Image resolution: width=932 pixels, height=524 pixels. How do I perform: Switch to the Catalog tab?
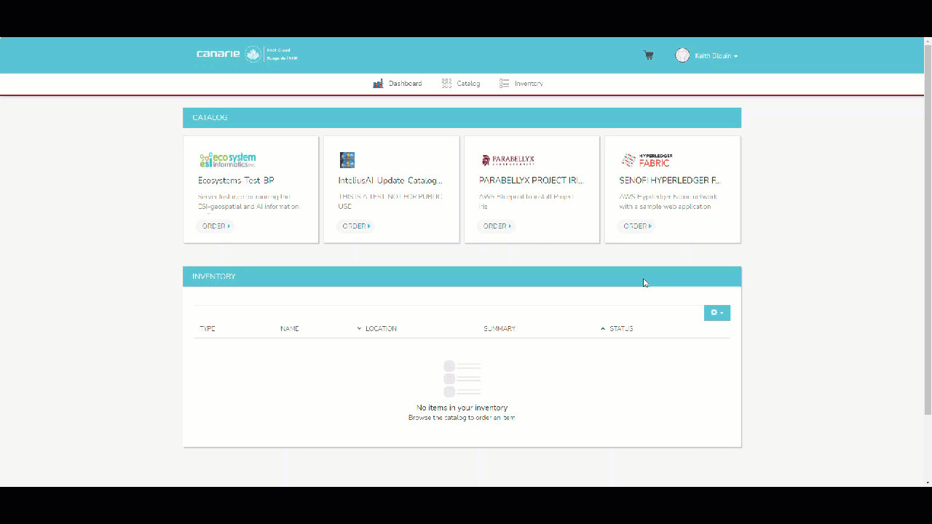pos(461,84)
